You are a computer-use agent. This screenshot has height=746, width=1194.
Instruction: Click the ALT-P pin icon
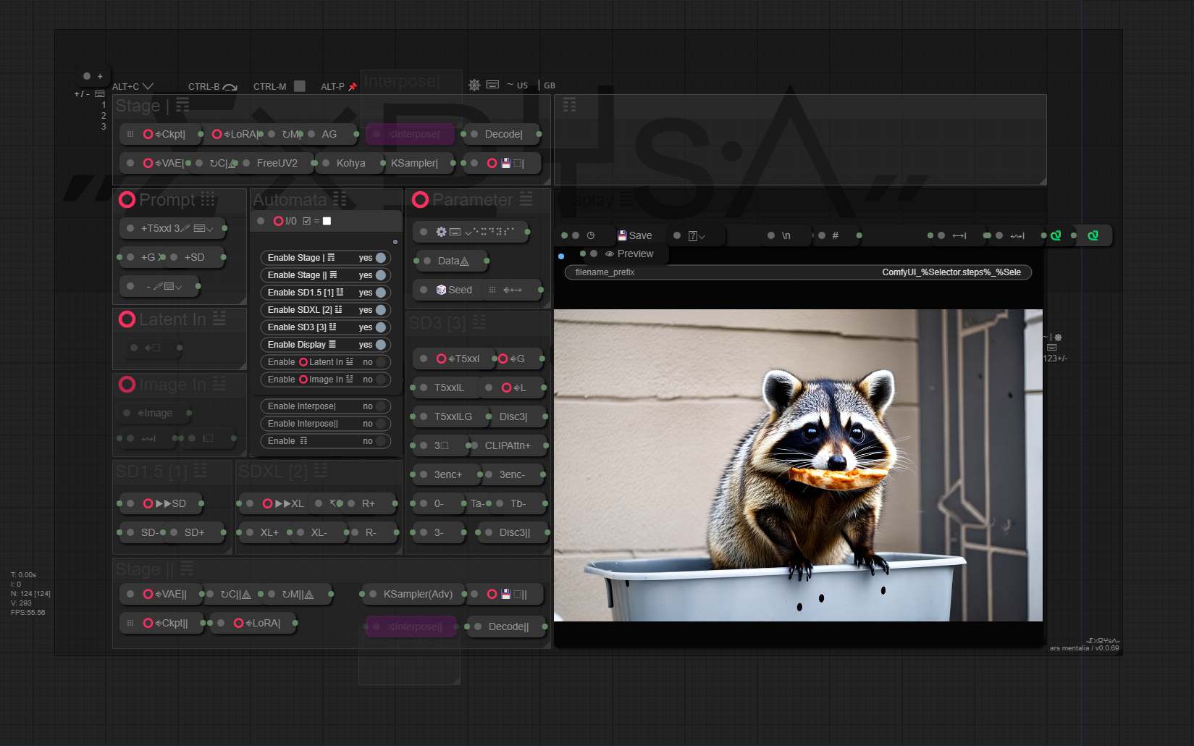(353, 86)
